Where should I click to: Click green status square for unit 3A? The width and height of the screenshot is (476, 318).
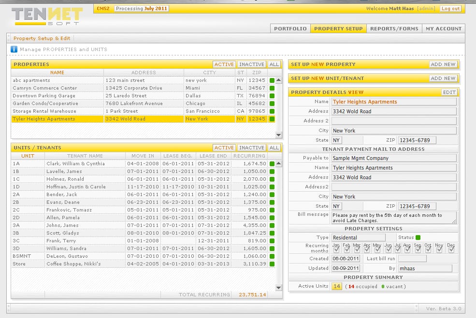pos(272,225)
